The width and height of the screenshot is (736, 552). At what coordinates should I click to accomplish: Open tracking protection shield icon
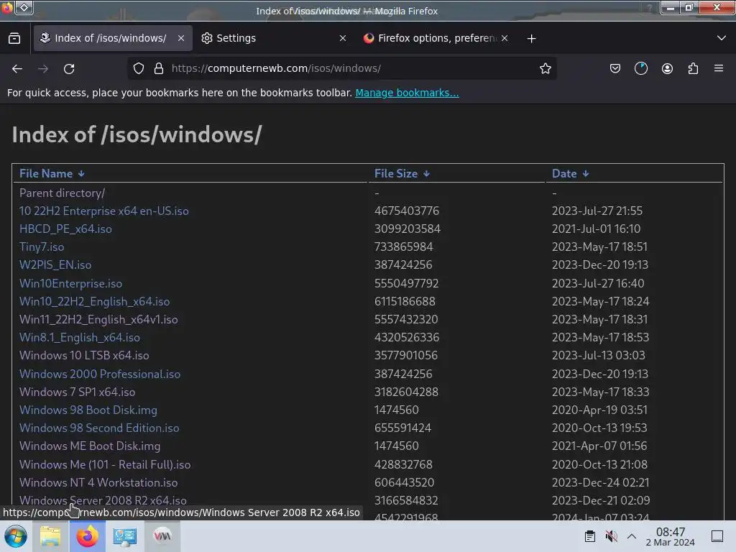point(139,68)
